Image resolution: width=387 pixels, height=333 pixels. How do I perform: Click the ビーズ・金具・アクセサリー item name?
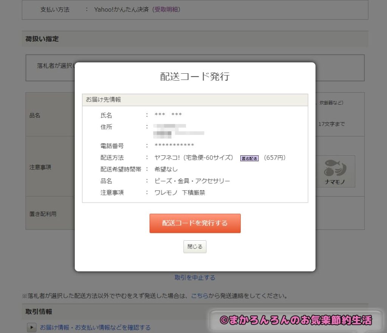pyautogui.click(x=192, y=181)
